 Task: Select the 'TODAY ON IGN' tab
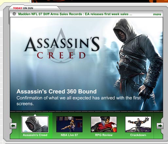(23, 8)
